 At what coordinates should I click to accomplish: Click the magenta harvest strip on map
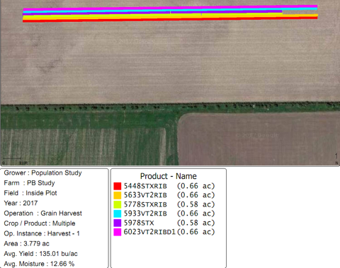170,8
